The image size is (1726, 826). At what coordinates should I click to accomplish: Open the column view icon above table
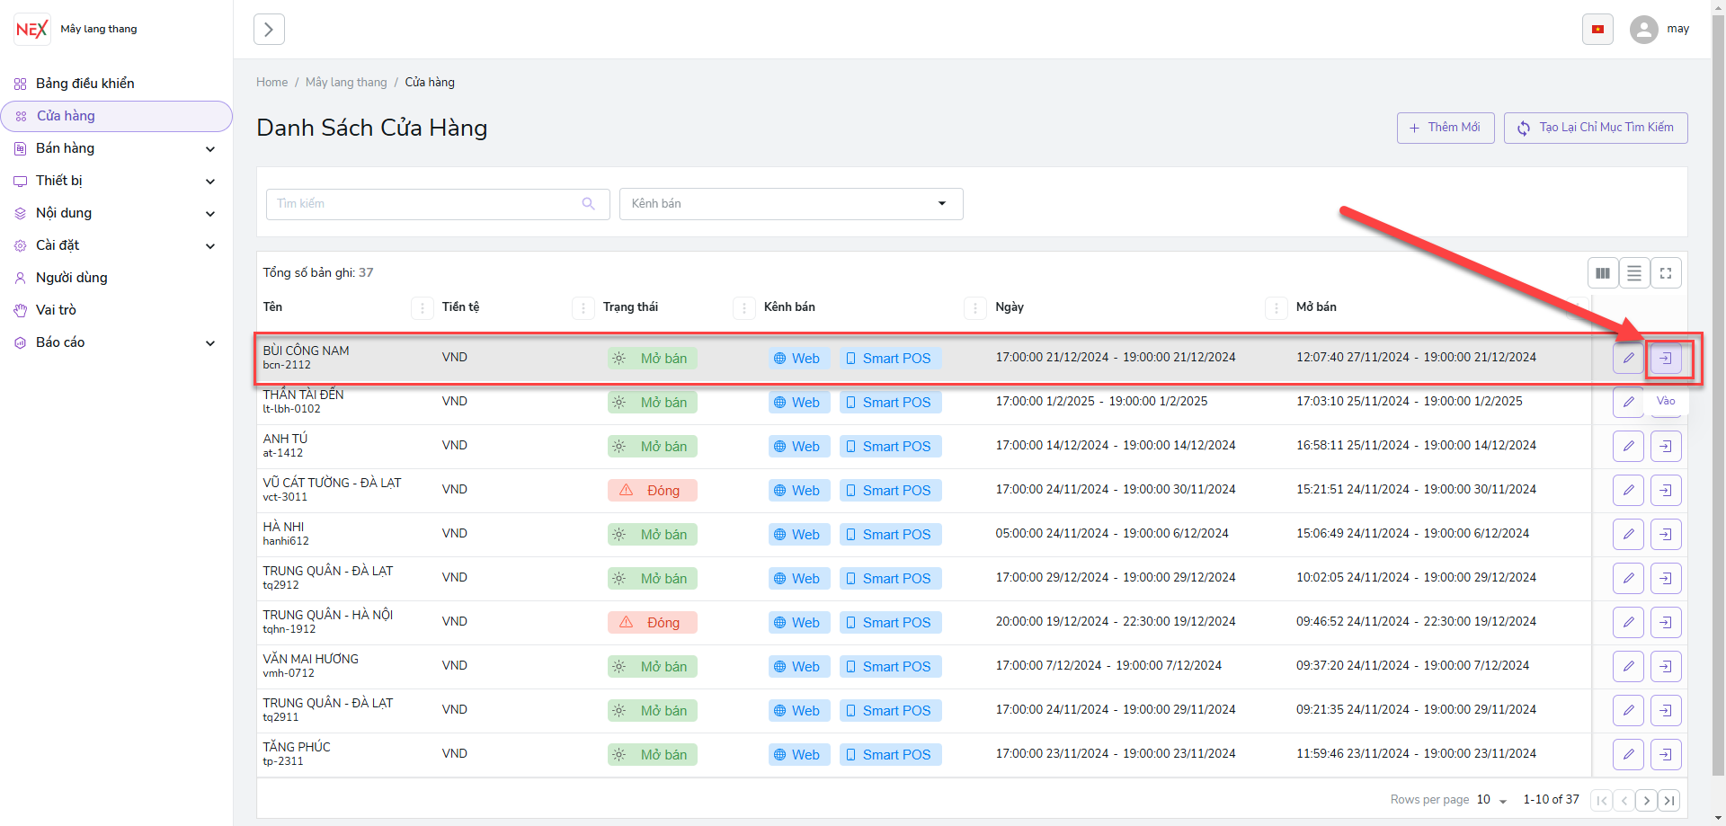click(1603, 273)
